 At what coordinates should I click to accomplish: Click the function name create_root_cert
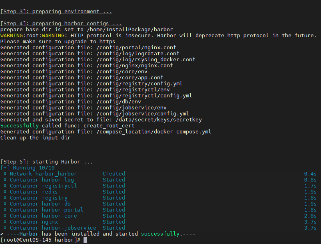109,125
